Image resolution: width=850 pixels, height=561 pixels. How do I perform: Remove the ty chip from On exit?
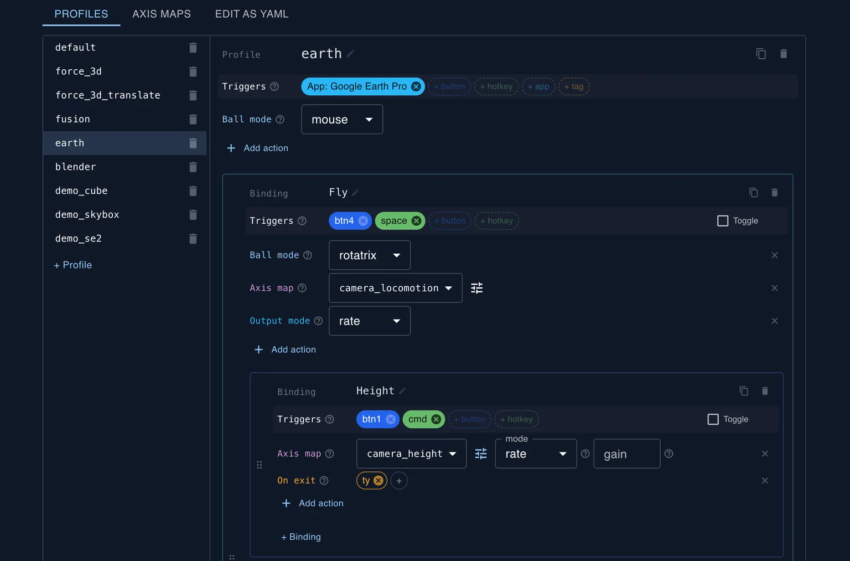[x=379, y=480]
